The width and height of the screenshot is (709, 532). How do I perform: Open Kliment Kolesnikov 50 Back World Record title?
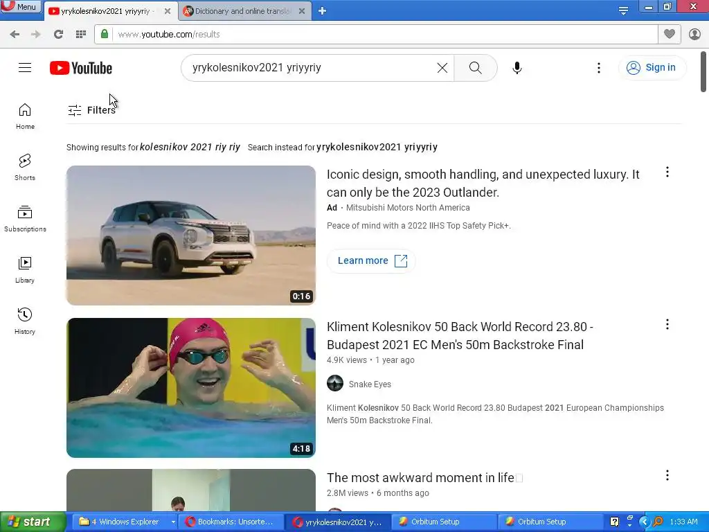(460, 336)
